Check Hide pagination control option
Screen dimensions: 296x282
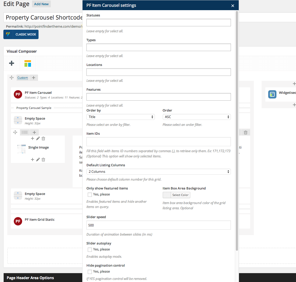90,272
